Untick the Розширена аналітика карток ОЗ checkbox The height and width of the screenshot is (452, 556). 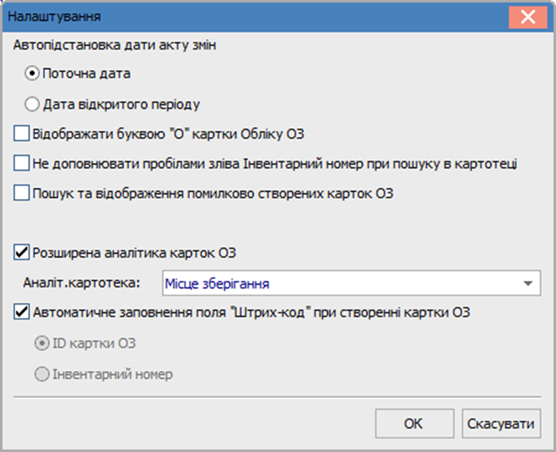tap(21, 253)
